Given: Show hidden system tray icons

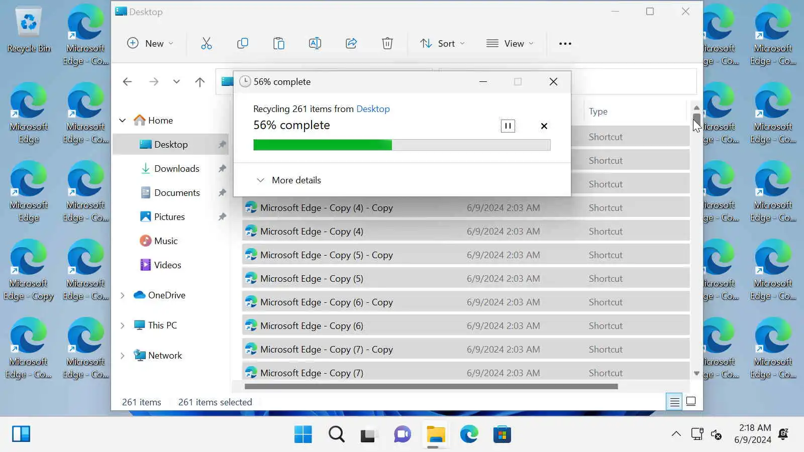Looking at the screenshot, I should tap(676, 434).
